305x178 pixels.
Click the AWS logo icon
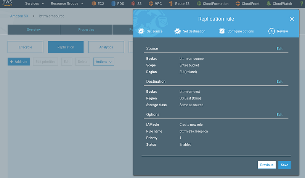point(7,3)
